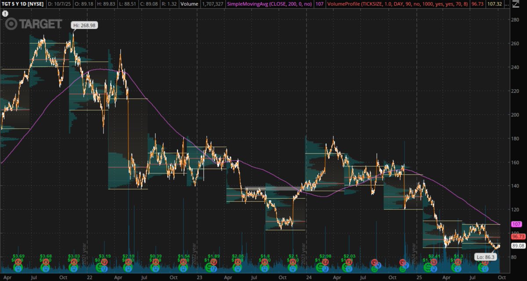Click the $3.68 earnings label

point(46,256)
